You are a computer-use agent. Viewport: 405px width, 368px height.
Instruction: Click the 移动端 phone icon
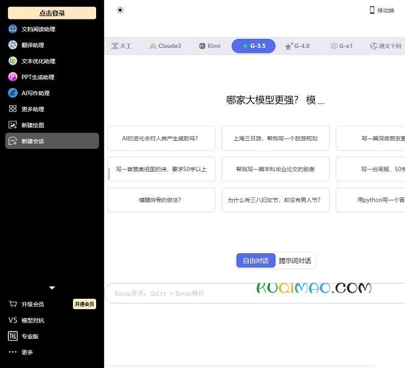372,10
